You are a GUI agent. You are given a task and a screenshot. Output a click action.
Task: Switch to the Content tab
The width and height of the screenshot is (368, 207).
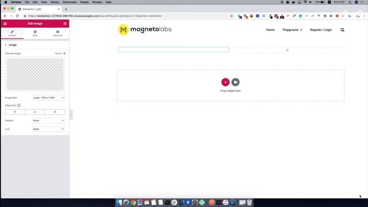(12, 33)
